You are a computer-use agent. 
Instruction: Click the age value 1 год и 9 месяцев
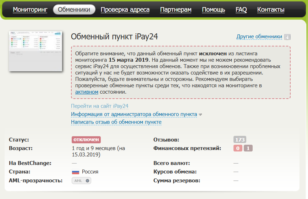coord(94,148)
